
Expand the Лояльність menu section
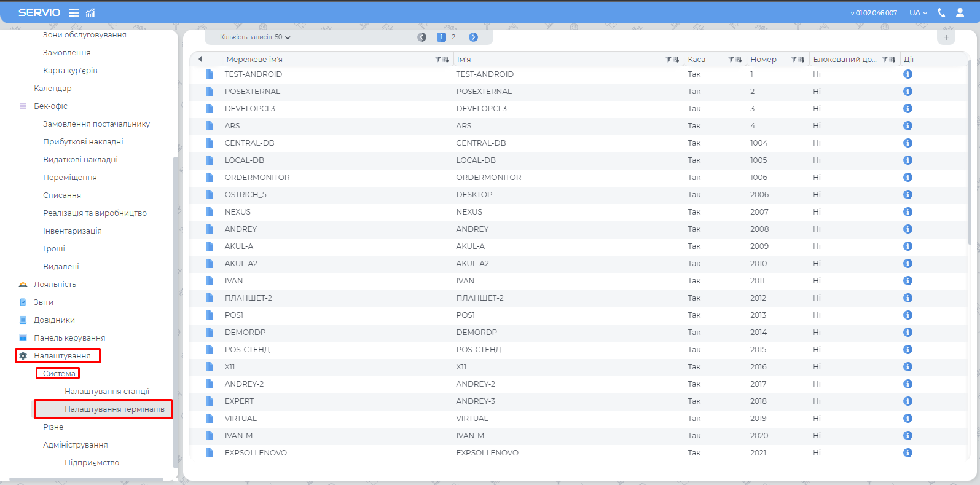55,285
